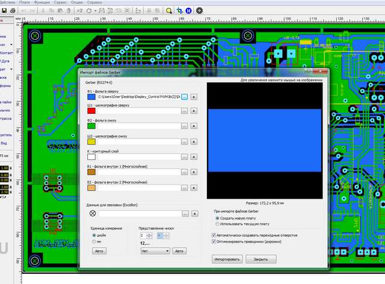Clear the Excellon drill data file
The height and width of the screenshot is (284, 385).
pos(194,214)
